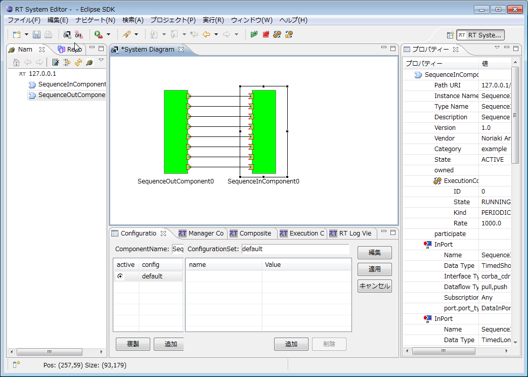
Task: Select the RT System Editor perspective button
Action: (480, 35)
